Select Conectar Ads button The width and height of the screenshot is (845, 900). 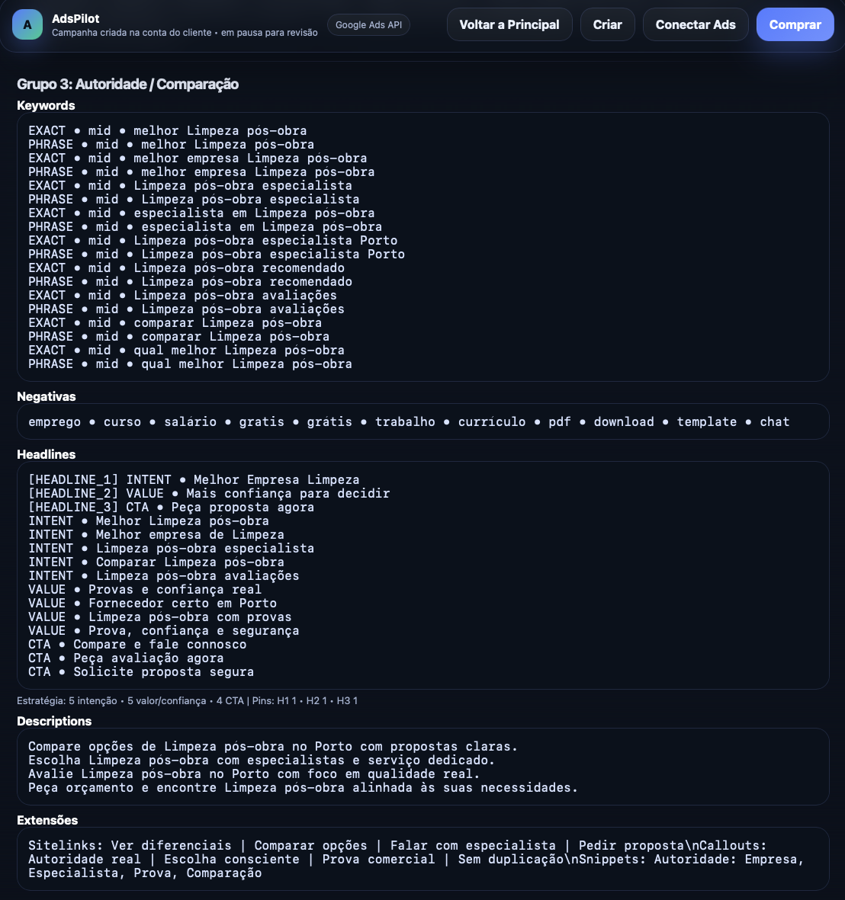(695, 24)
